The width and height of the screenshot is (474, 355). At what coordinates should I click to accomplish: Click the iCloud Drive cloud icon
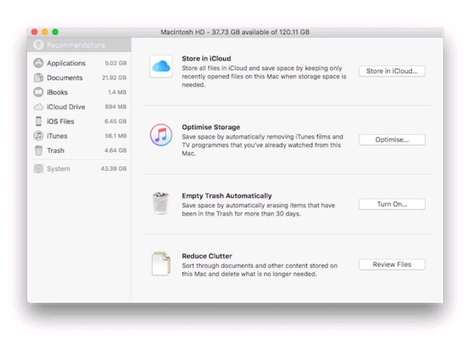(x=39, y=107)
